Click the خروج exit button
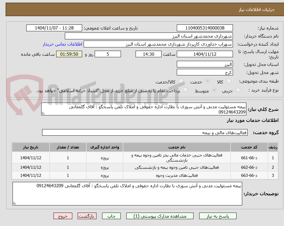The width and height of the screenshot is (284, 226). pyautogui.click(x=63, y=216)
